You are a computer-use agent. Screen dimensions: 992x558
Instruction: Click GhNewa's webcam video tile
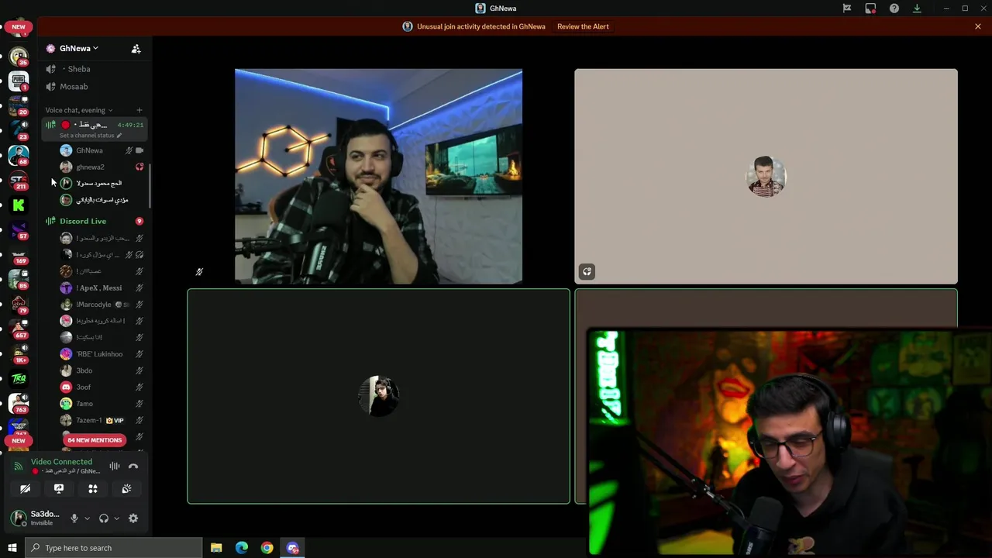(378, 177)
